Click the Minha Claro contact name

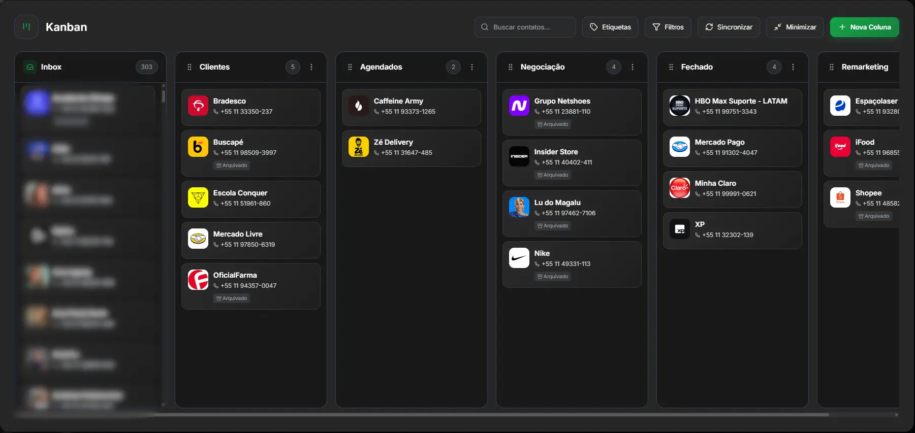click(715, 183)
